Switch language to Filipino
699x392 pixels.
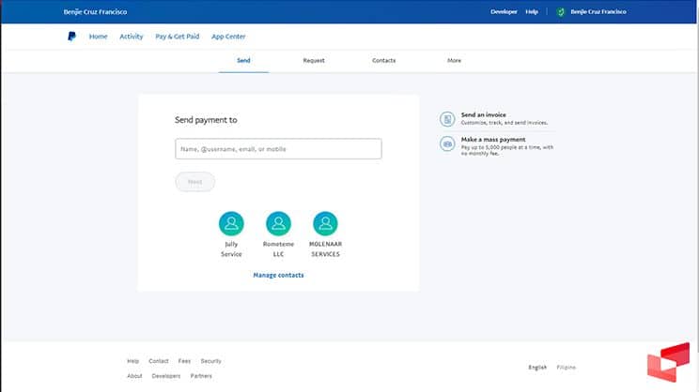(x=567, y=367)
